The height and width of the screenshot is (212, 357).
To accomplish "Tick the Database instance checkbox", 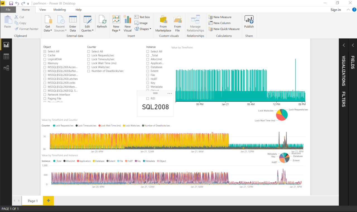I will [148, 67].
